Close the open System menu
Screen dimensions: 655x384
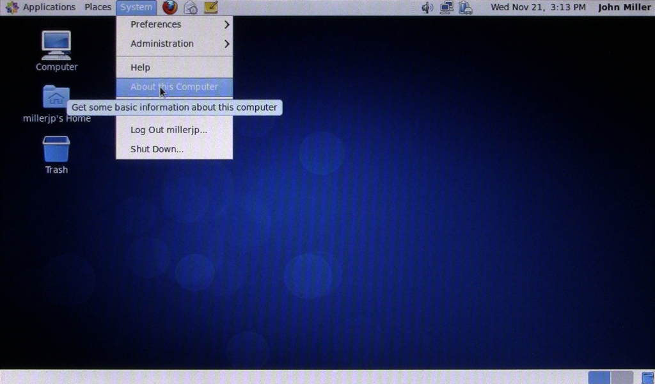(x=136, y=7)
